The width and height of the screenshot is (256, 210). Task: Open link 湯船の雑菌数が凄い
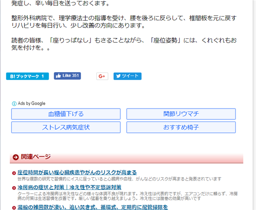(93, 207)
